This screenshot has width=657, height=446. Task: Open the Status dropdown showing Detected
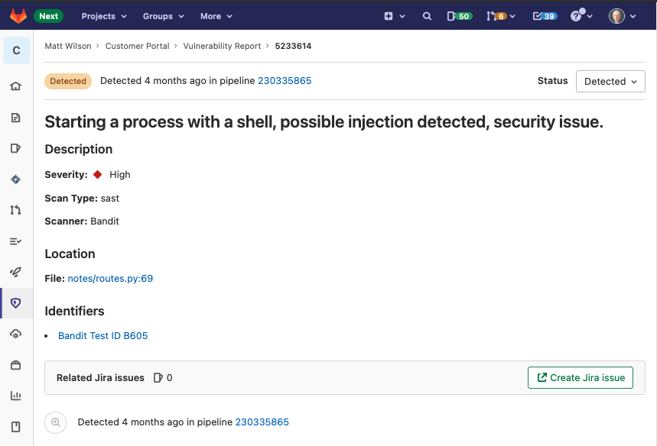pyautogui.click(x=610, y=81)
